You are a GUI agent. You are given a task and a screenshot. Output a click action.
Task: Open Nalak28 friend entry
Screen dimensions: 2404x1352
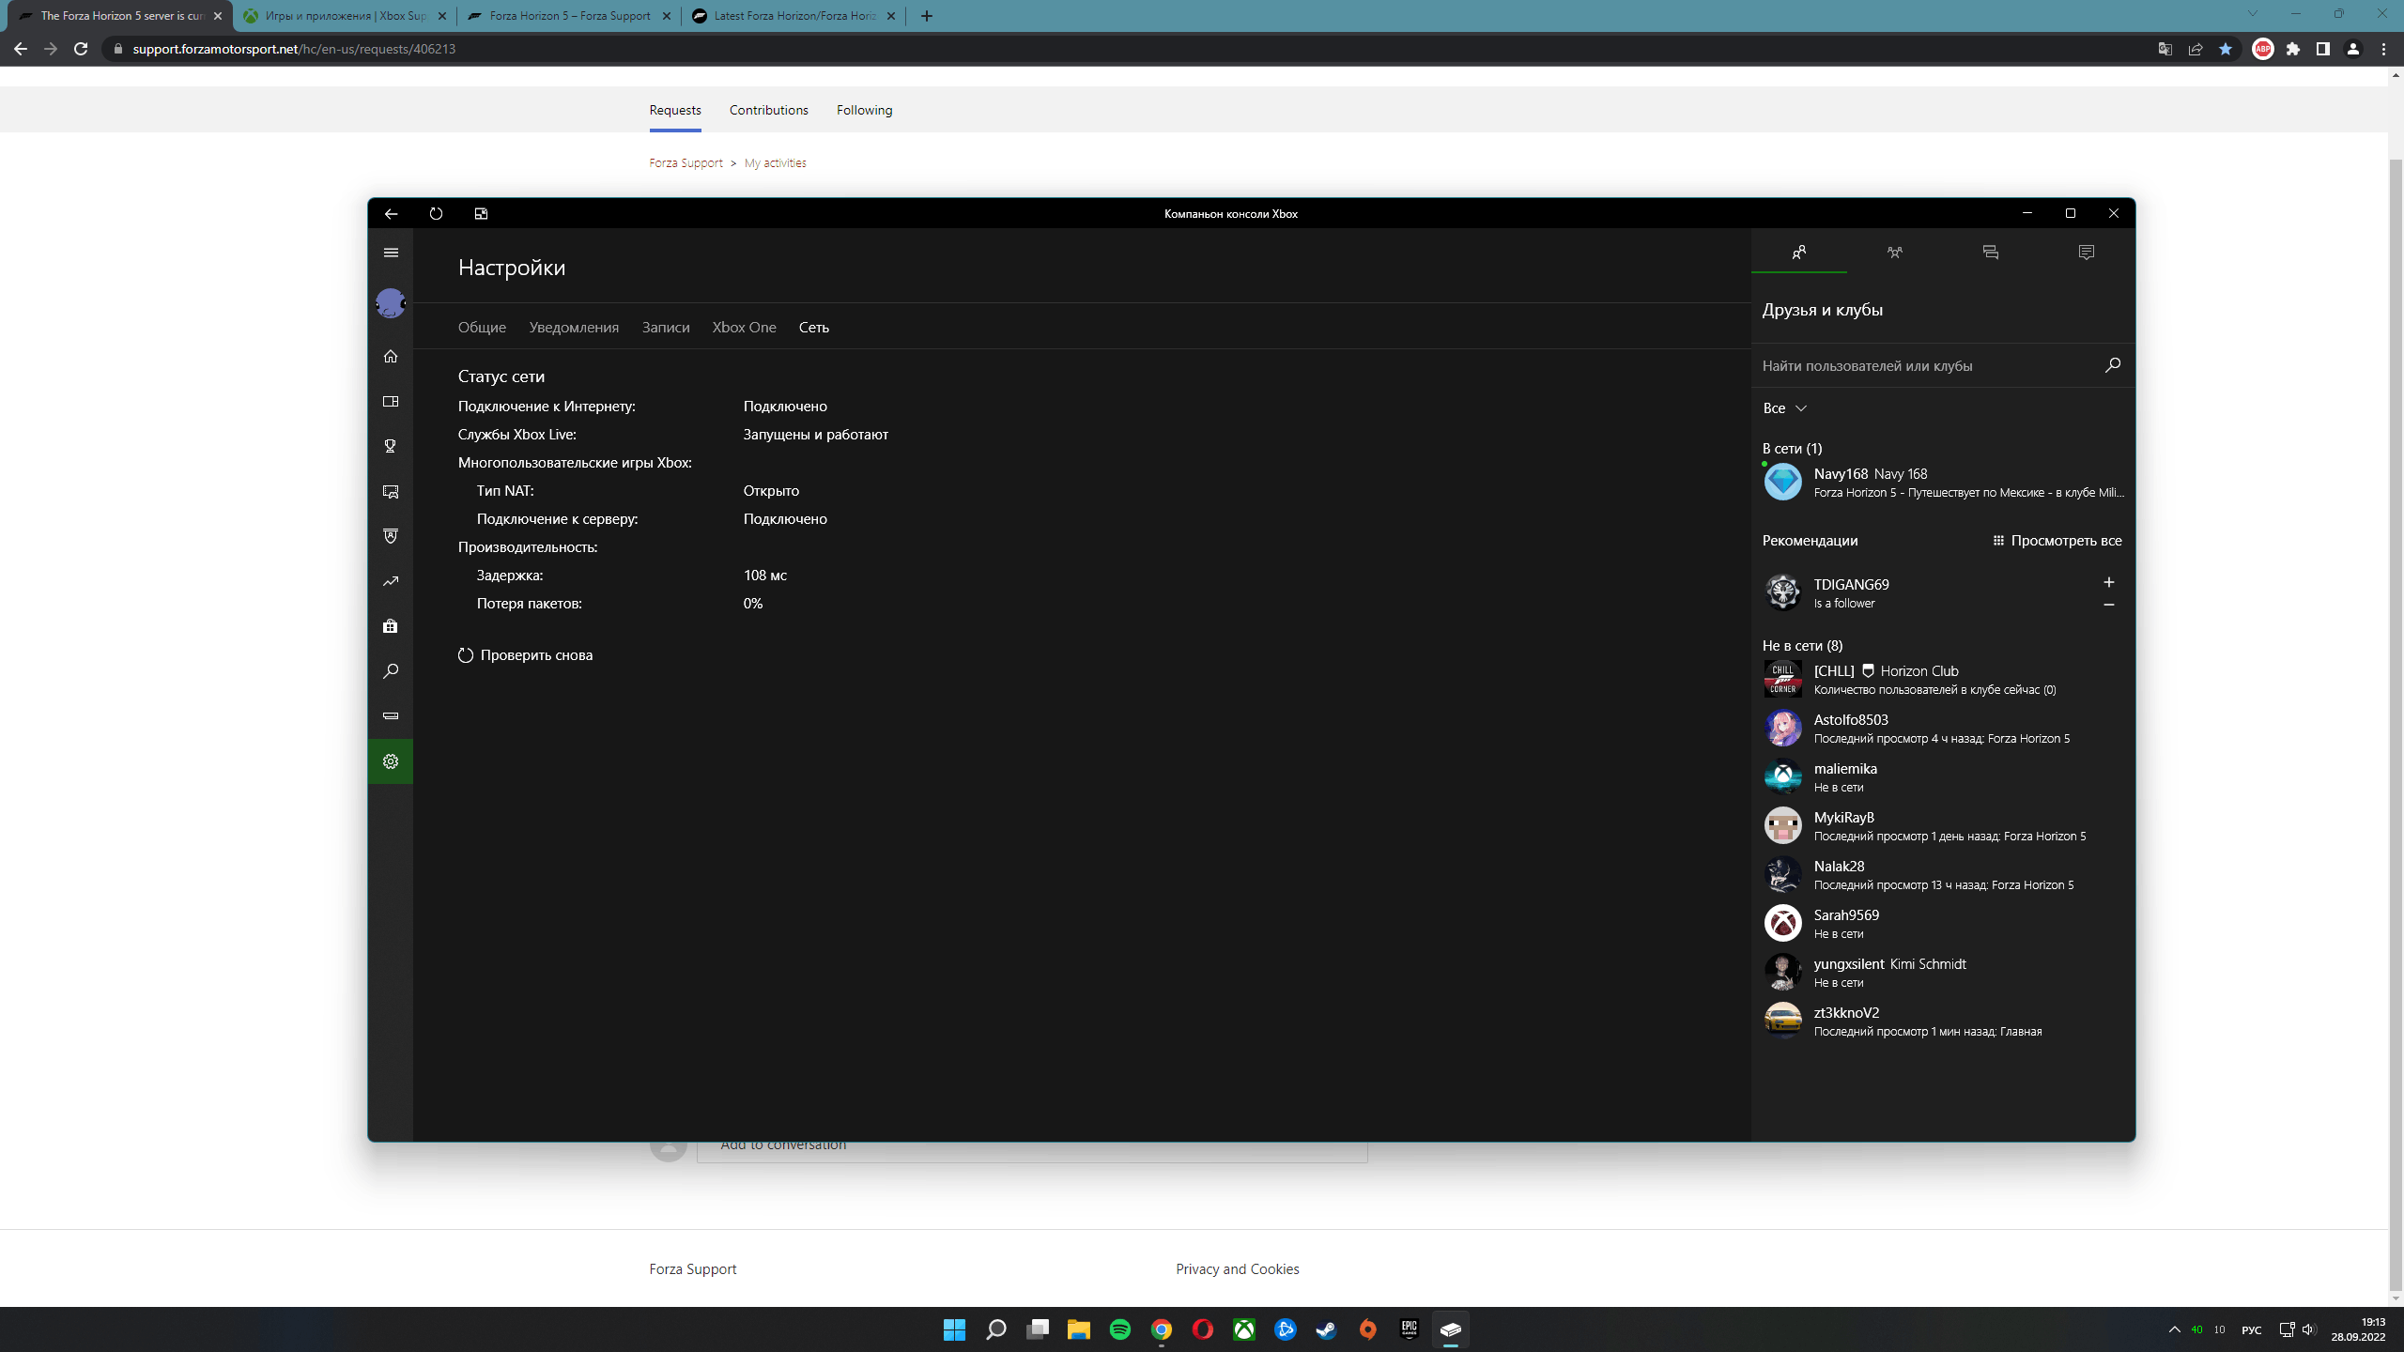coord(1943,875)
